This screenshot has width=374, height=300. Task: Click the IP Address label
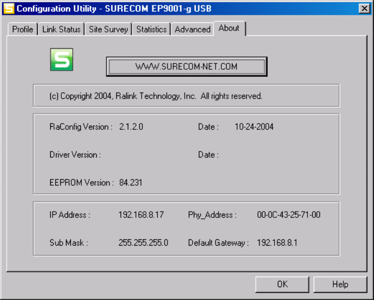(x=70, y=215)
